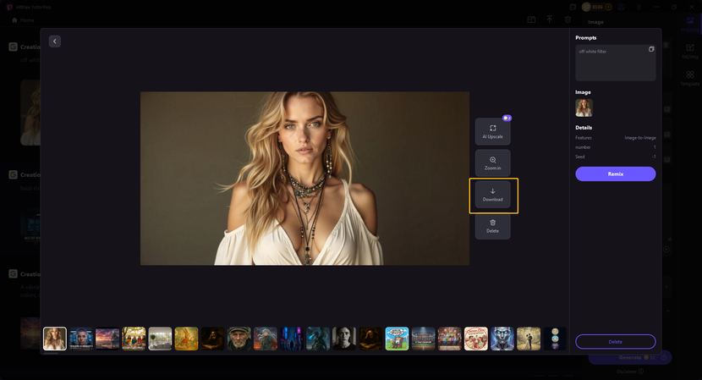Screen dimensions: 702x380
Task: Click the source image thumbnail under Image
Action: [584, 107]
